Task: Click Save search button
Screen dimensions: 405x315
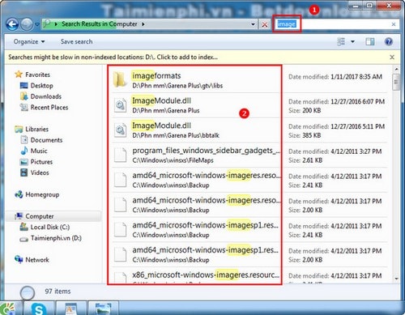Action: (x=76, y=41)
